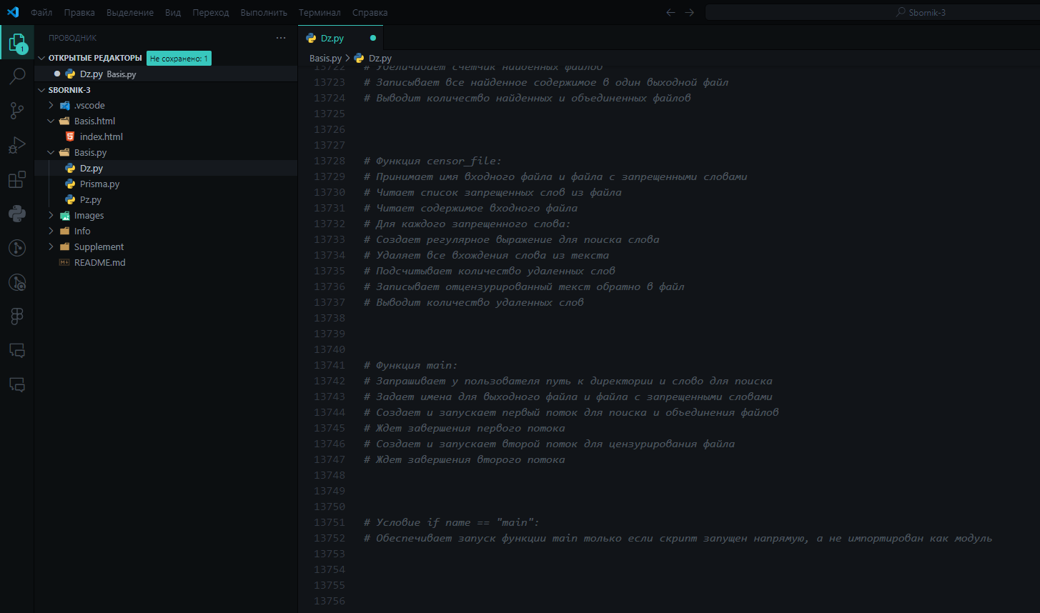Collapse the ОТКРЫТЫЕ РЕДАКТОРЫ section
Screen dimensions: 1040x613
(x=94, y=58)
